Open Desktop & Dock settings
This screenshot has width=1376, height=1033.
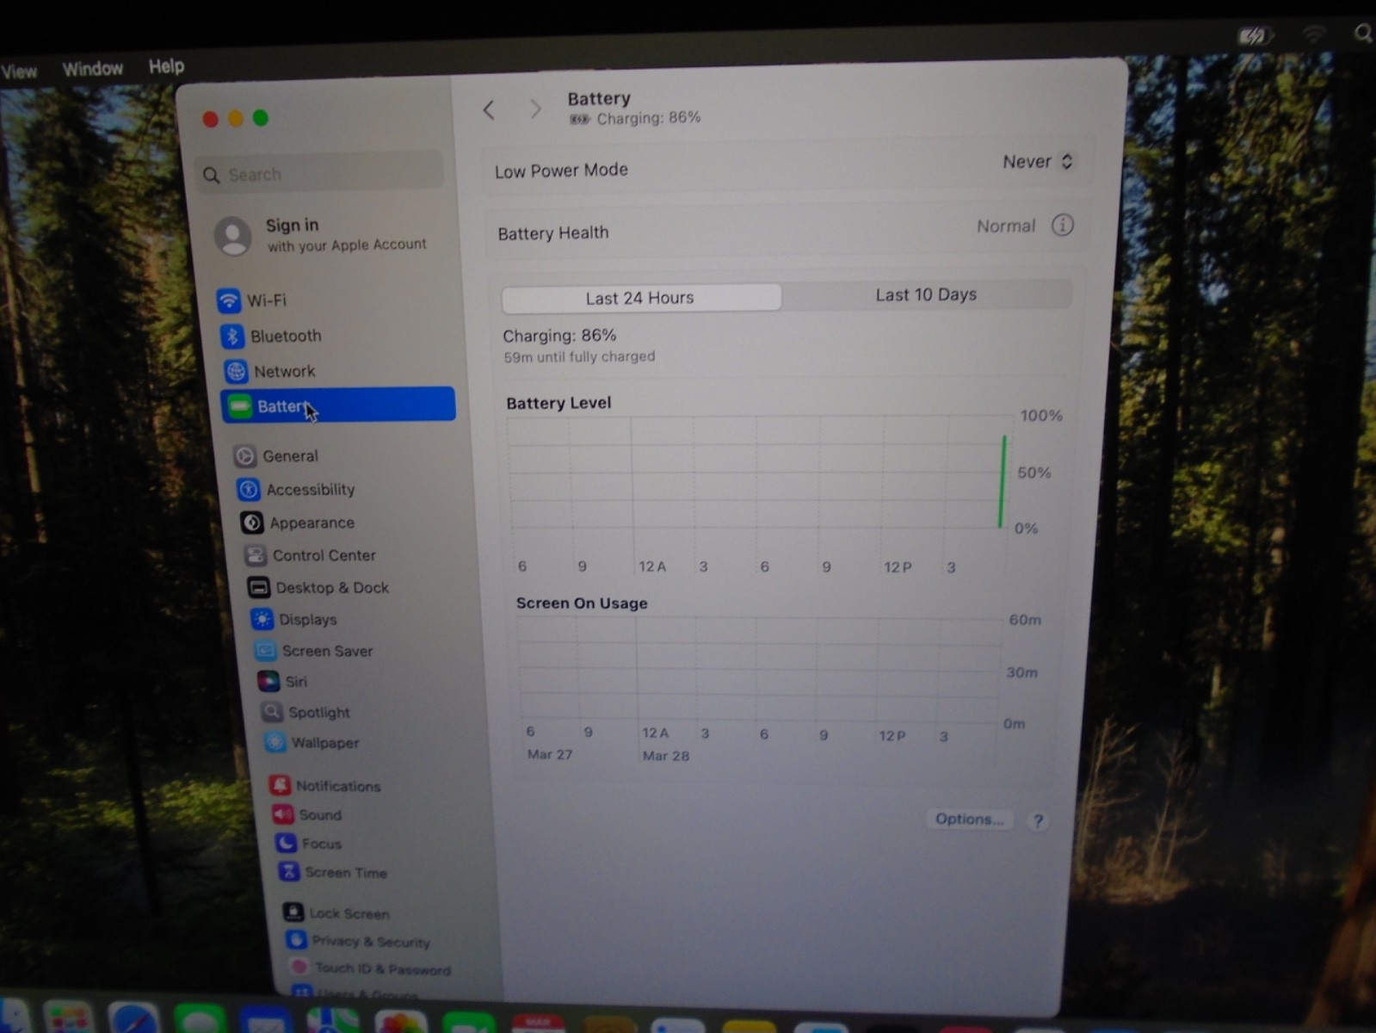pos(318,588)
